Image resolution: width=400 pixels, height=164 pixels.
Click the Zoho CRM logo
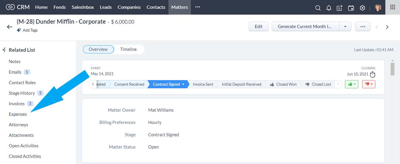point(18,7)
